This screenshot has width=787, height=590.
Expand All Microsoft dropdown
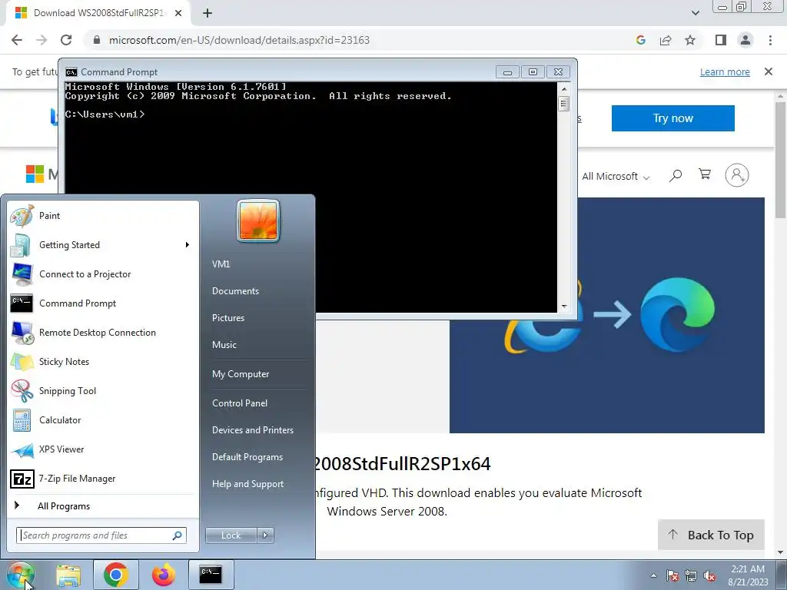click(616, 177)
